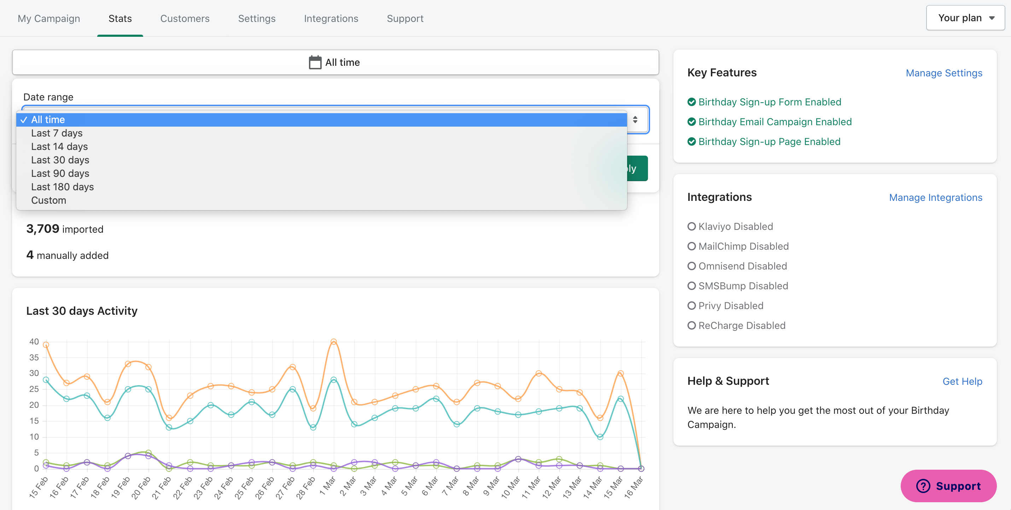Click the ReCharge Disabled circle icon
Image resolution: width=1011 pixels, height=510 pixels.
[691, 325]
